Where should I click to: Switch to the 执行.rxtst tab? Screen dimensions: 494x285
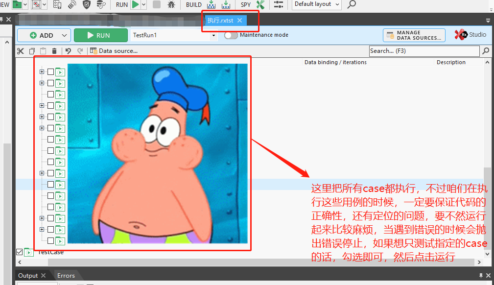click(x=220, y=21)
